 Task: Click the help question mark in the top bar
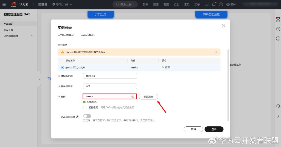pos(221,4)
